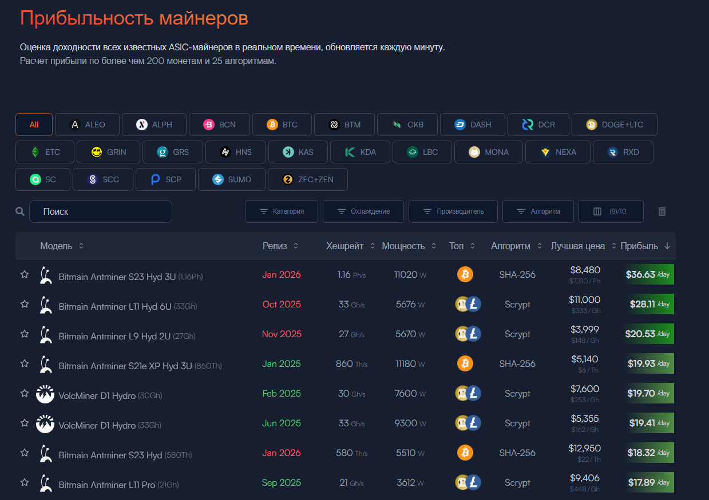The image size is (709, 500).
Task: Open the Охлаждение filter dropdown
Action: [363, 211]
